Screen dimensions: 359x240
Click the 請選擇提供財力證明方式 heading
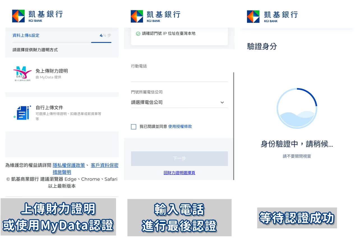point(35,50)
